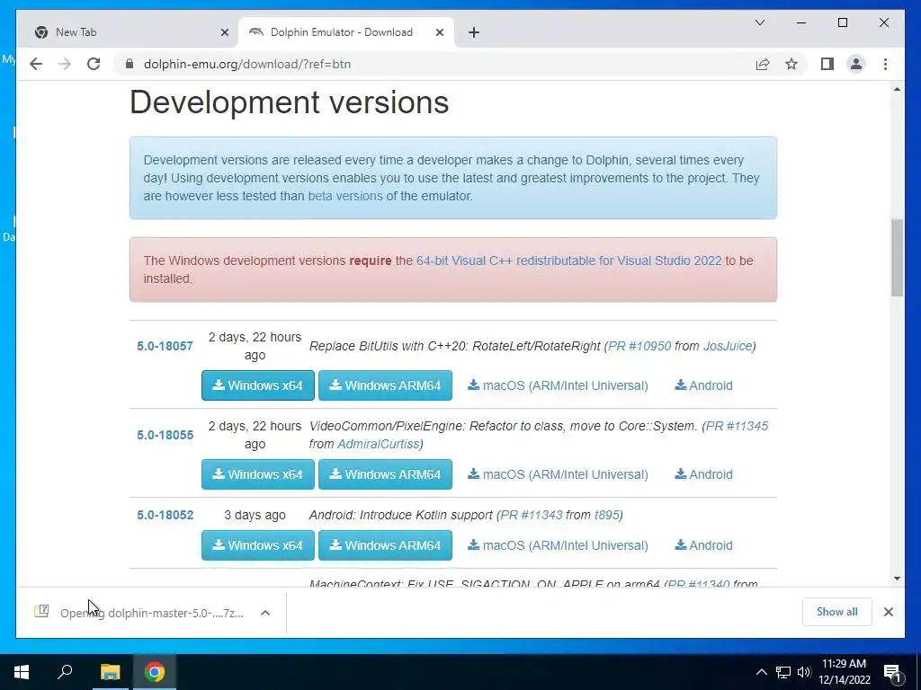The width and height of the screenshot is (921, 690).
Task: Download Windows ARM64 build of 5.0-18055
Action: 385,474
